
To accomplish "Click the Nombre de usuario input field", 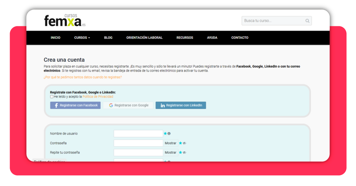I will click(138, 134).
